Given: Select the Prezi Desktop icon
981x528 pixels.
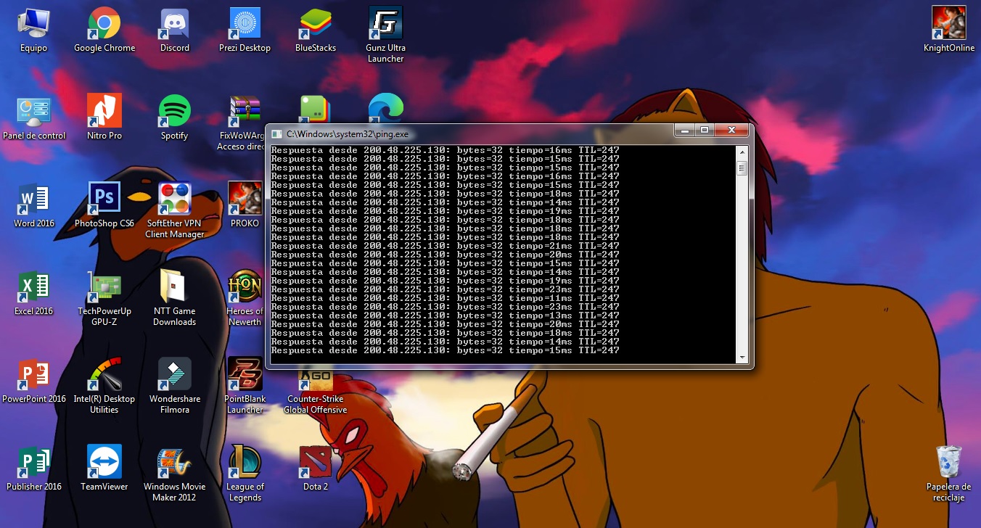Looking at the screenshot, I should click(x=245, y=30).
